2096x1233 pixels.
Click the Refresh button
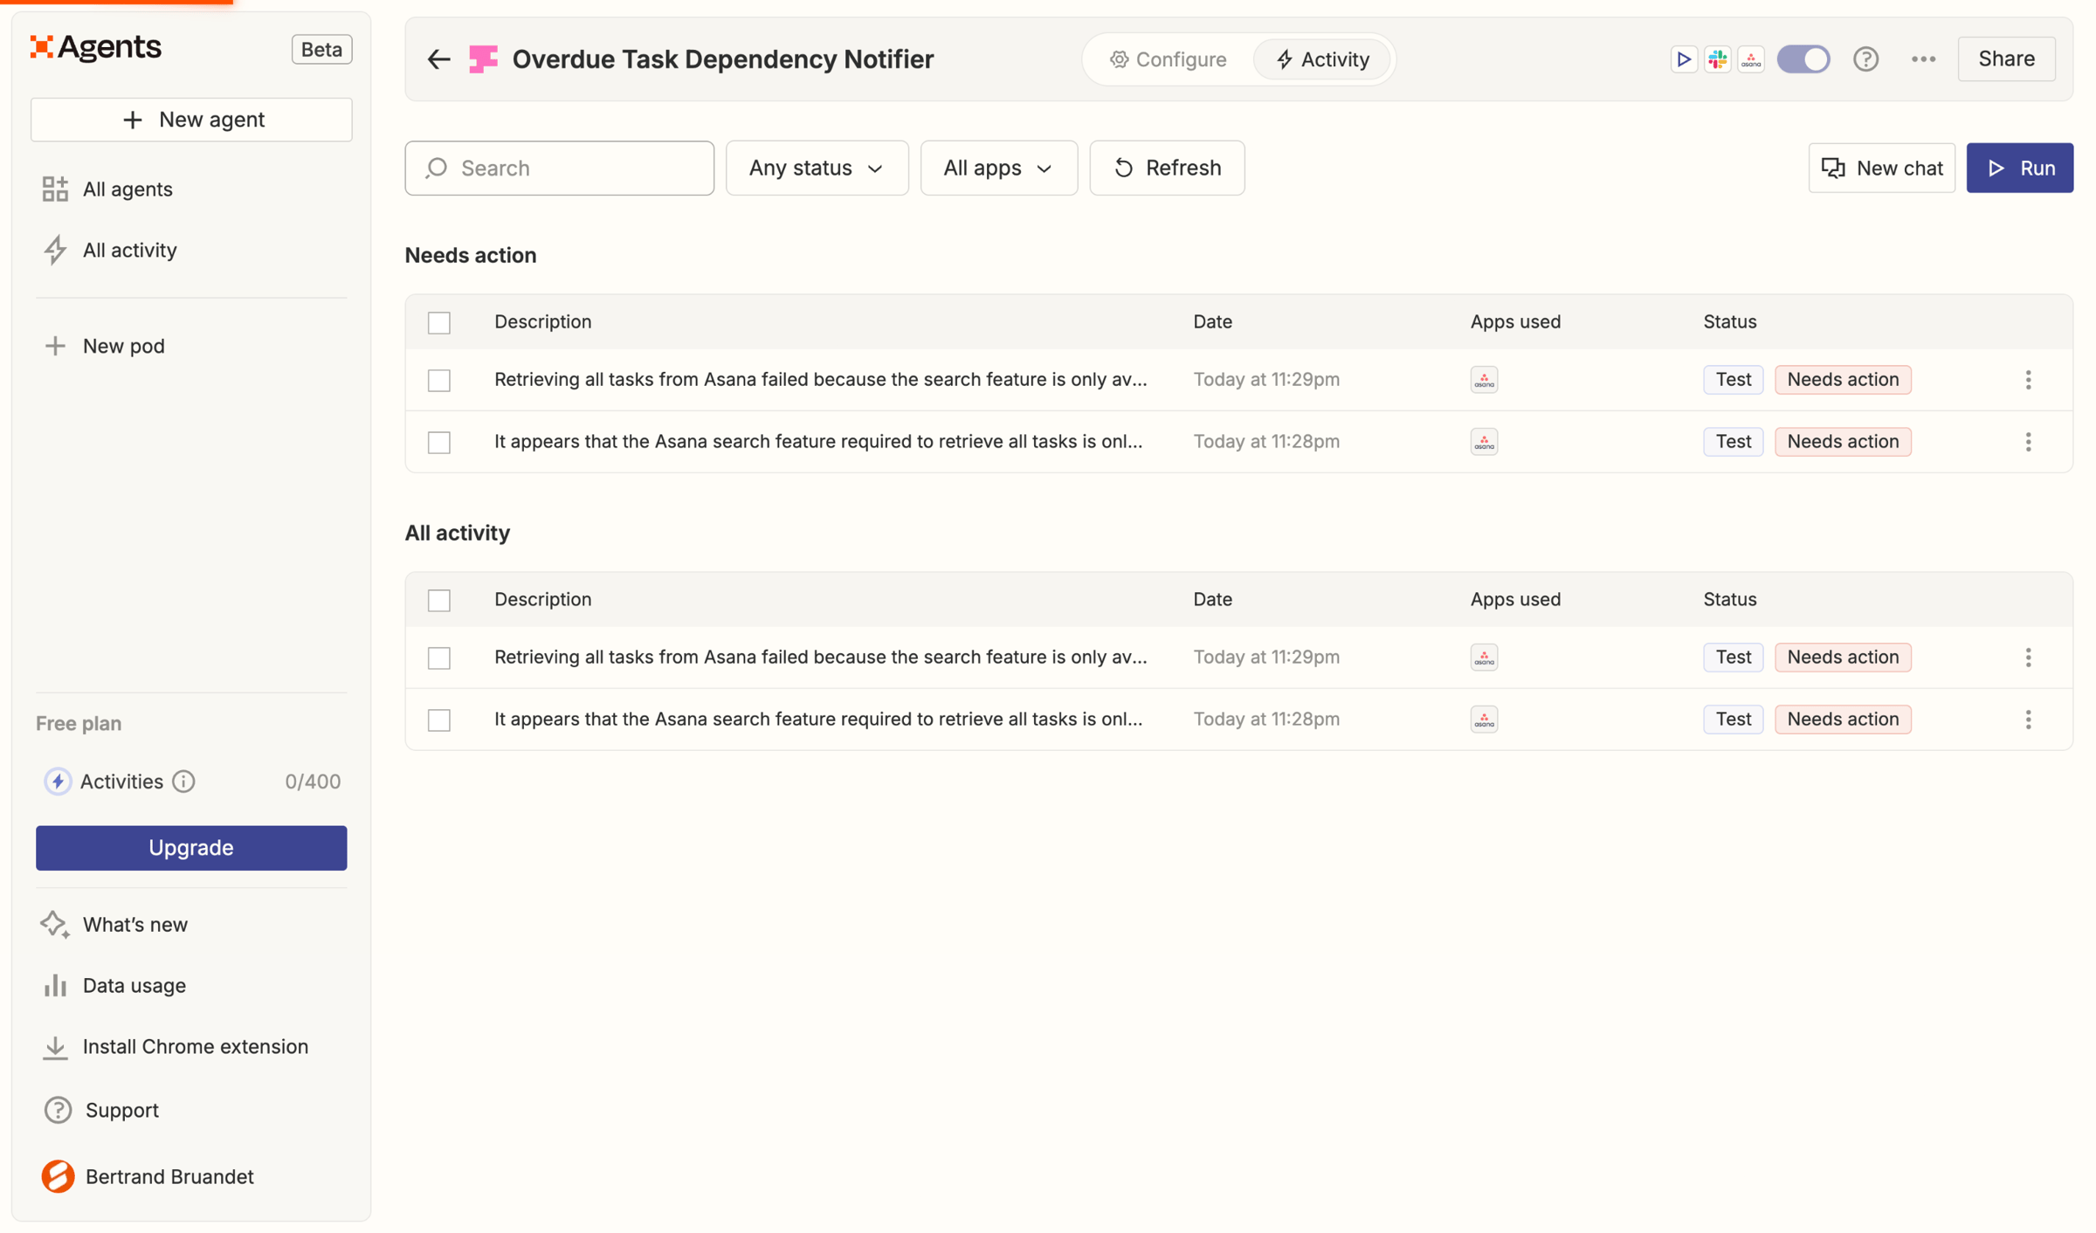pos(1167,168)
